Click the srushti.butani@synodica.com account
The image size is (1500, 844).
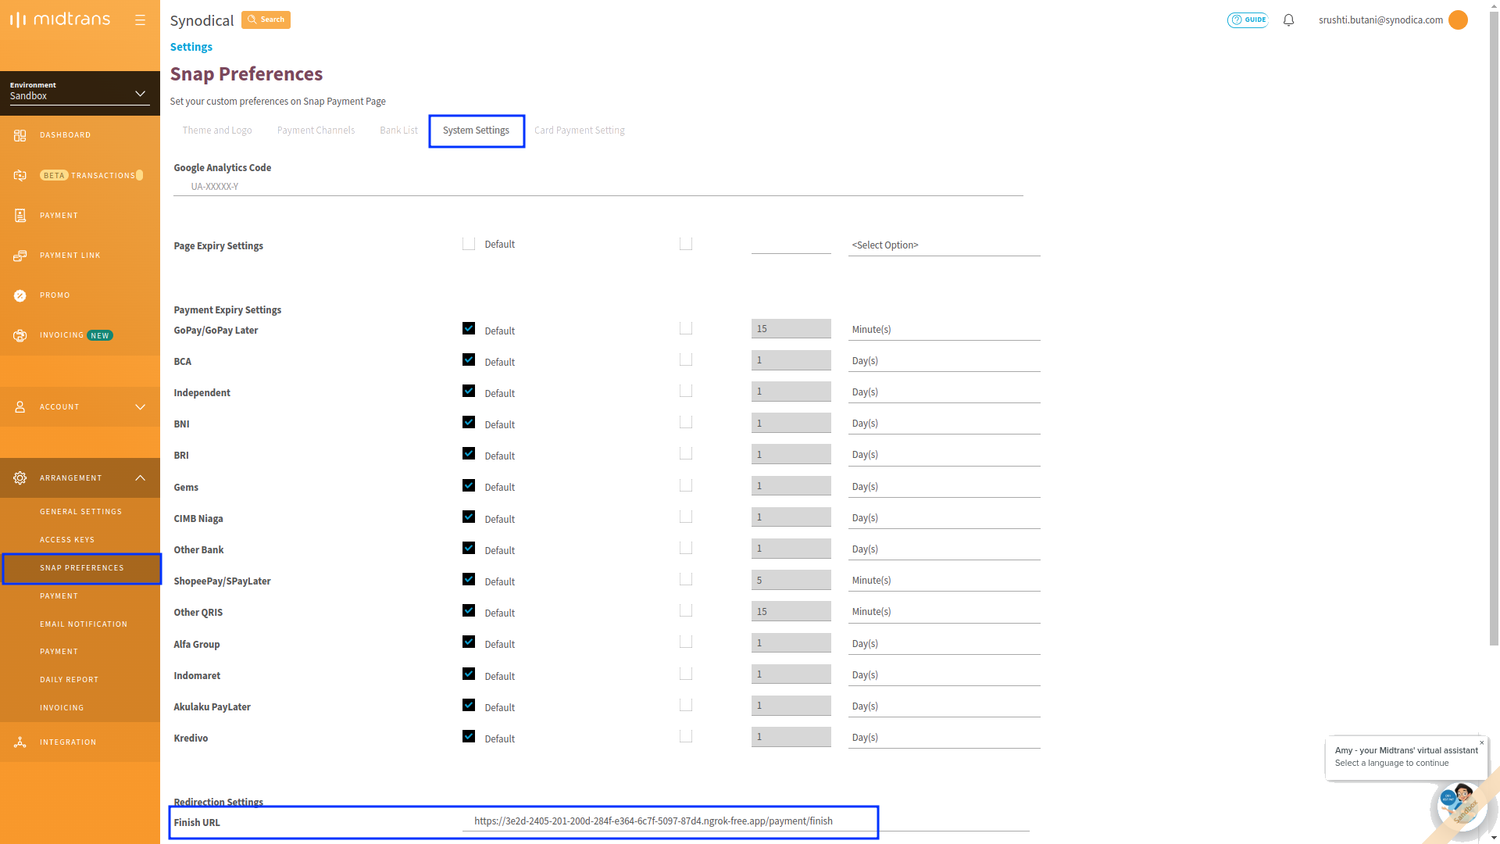click(1380, 20)
